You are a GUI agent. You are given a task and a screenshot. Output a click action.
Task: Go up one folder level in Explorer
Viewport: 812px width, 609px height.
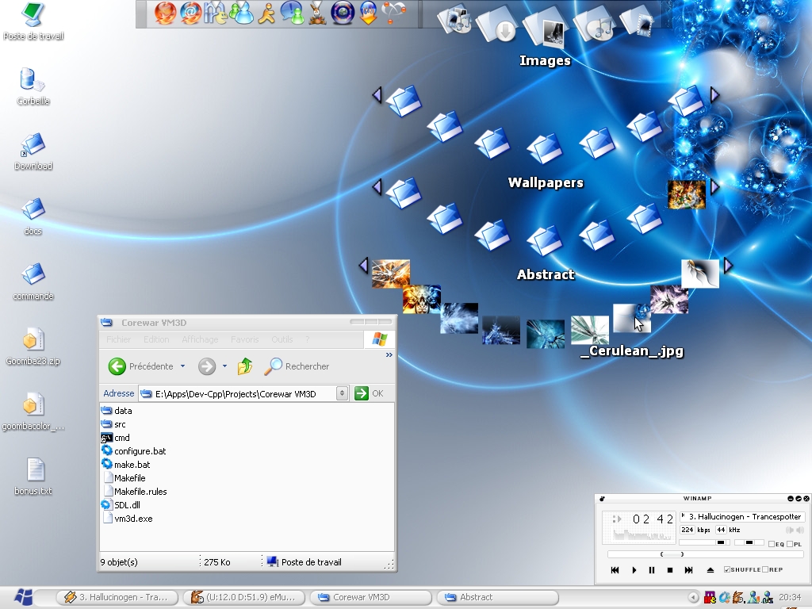pos(245,366)
